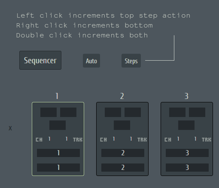The width and height of the screenshot is (219, 188).
Task: Click center lower dark pad in card 1
Action: tap(58, 125)
